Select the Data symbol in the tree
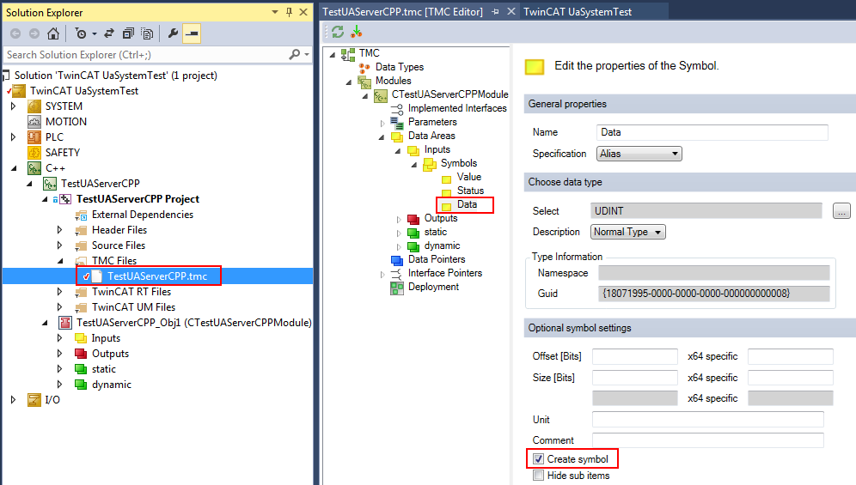 [467, 204]
